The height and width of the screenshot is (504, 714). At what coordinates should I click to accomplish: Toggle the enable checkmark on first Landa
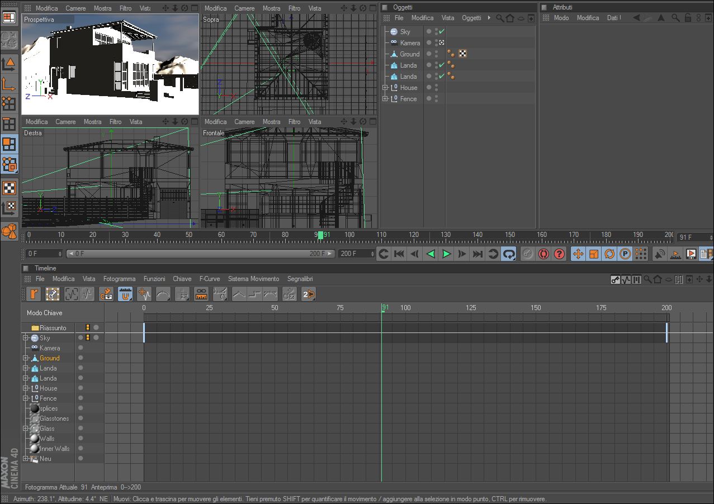pyautogui.click(x=442, y=65)
